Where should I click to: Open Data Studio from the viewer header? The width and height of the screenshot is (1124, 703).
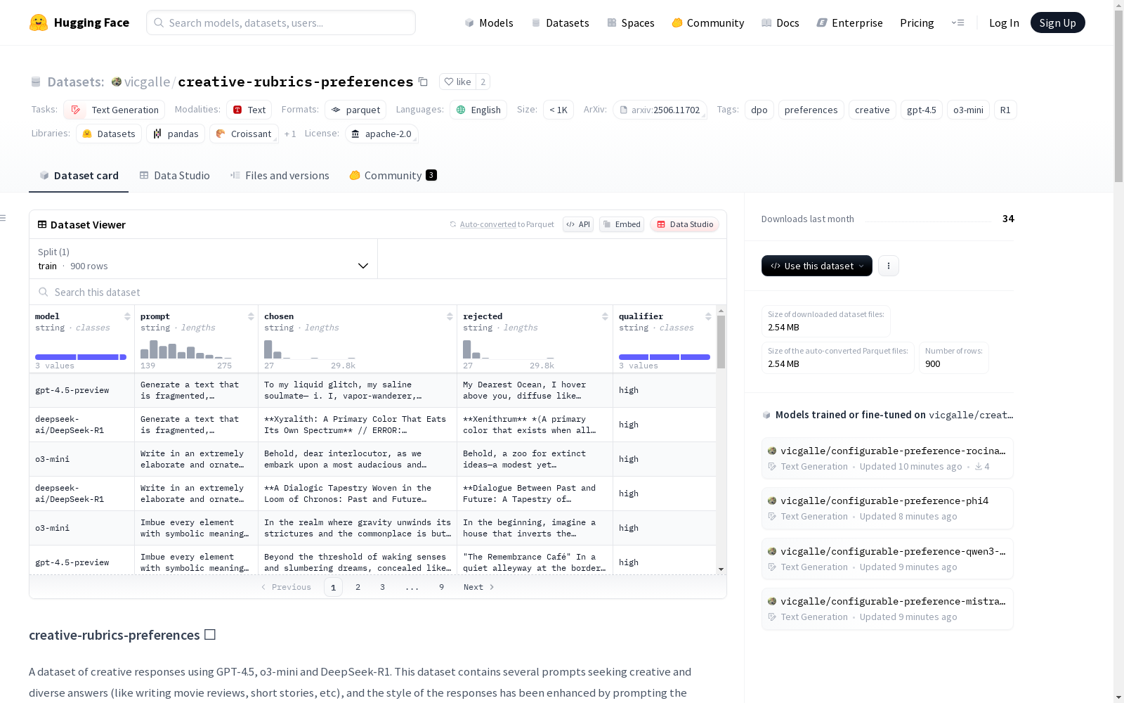click(684, 224)
